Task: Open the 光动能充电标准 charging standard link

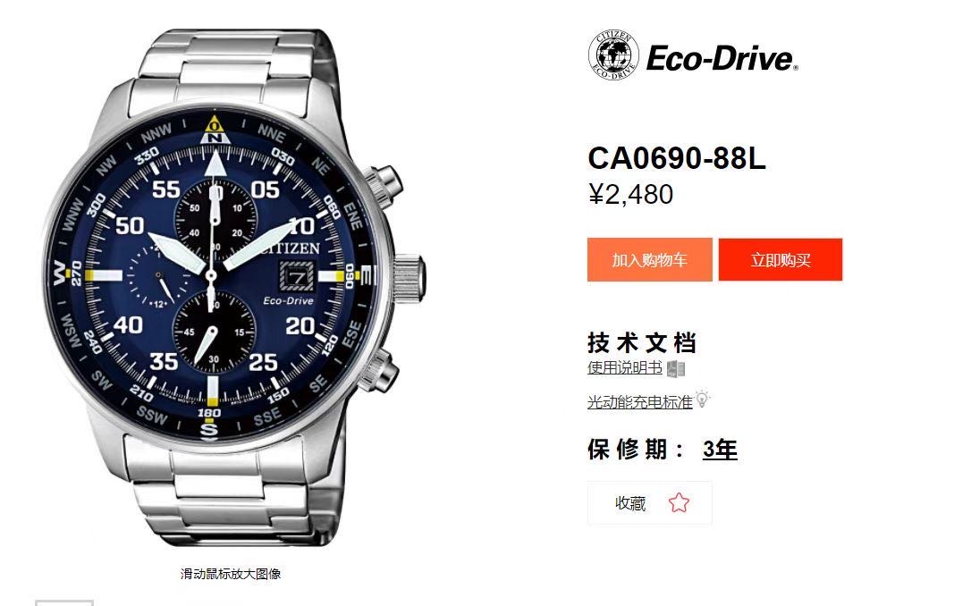Action: pos(639,401)
